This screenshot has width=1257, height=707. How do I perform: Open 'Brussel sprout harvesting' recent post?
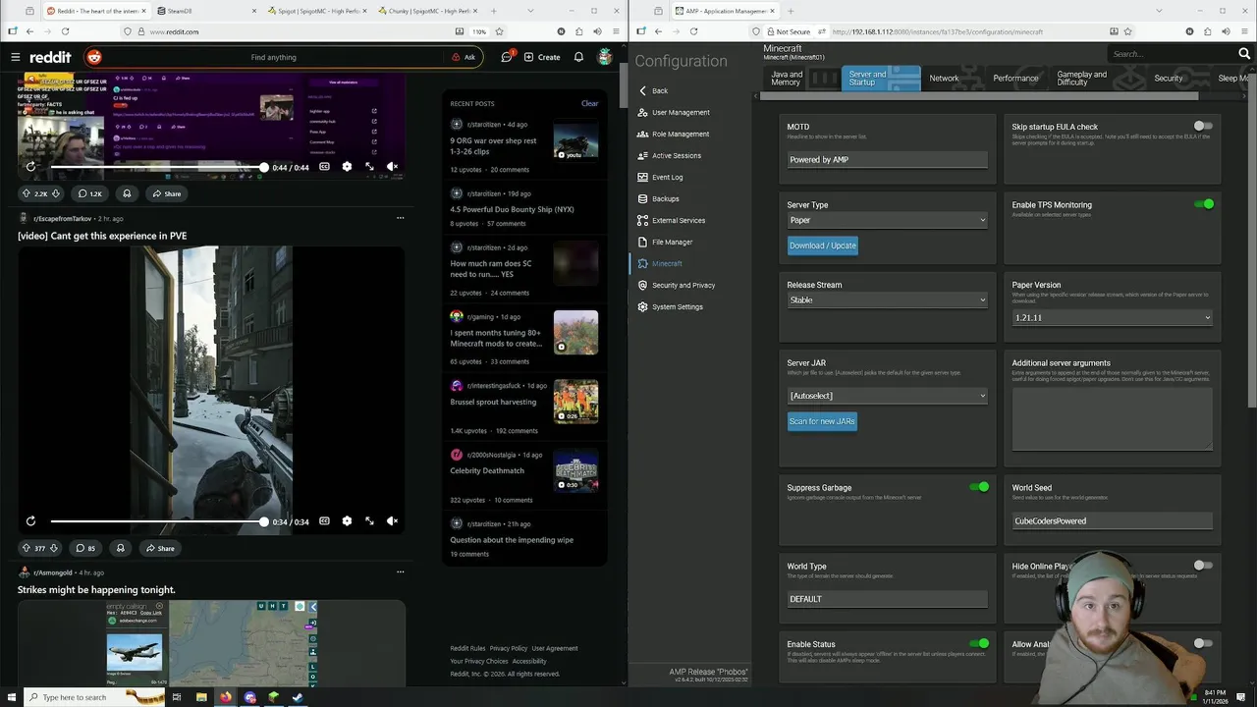click(x=493, y=402)
